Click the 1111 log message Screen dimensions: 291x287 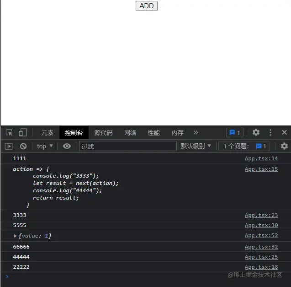pyautogui.click(x=20, y=158)
